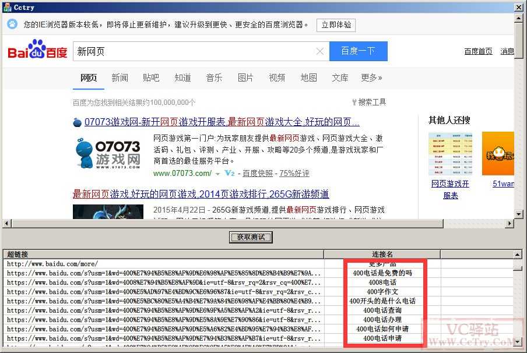Click horizontal scrollbar left arrow
The width and height of the screenshot is (527, 353).
point(7,223)
